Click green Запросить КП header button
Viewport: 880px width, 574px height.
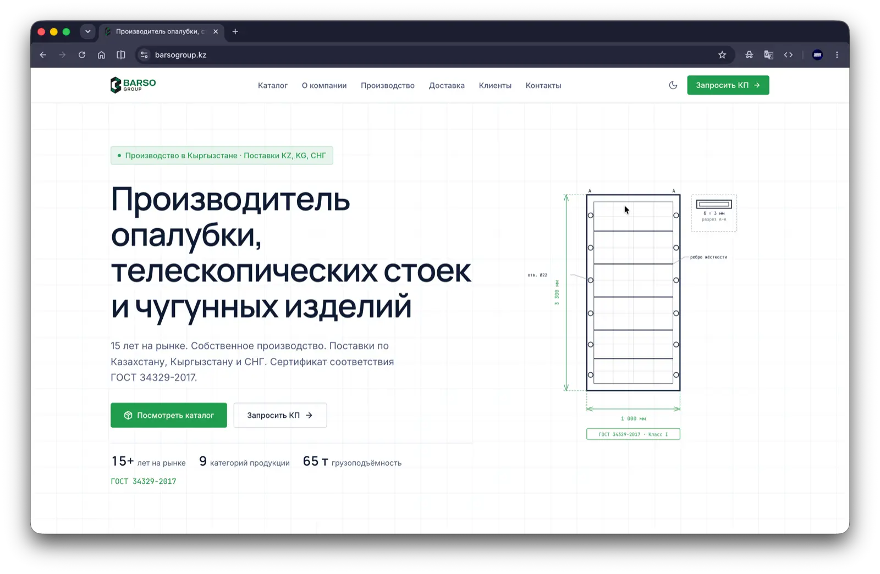pos(728,85)
